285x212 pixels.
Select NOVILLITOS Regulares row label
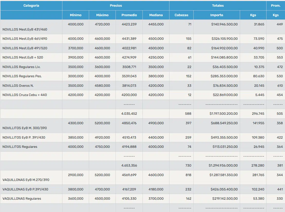tap(20, 147)
